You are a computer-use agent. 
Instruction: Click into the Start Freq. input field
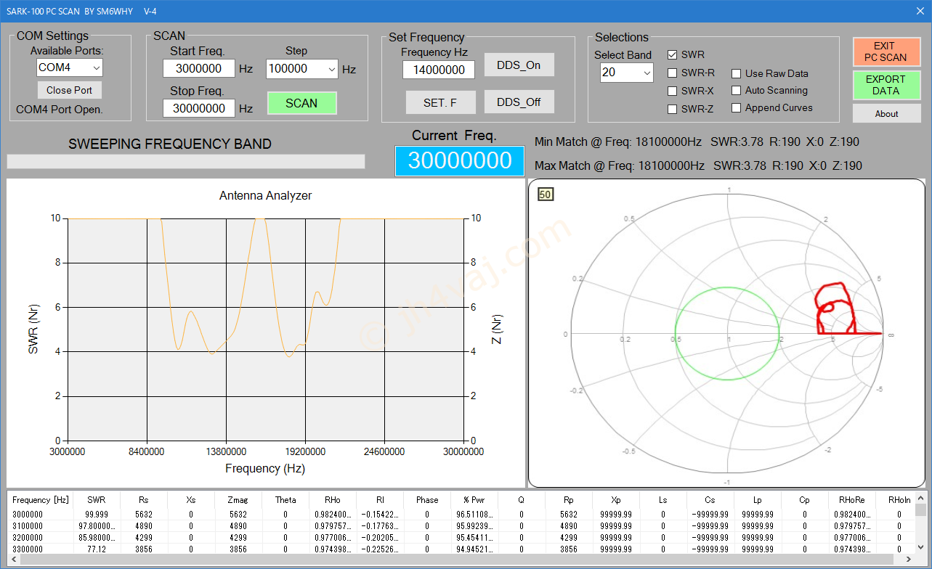click(x=199, y=68)
